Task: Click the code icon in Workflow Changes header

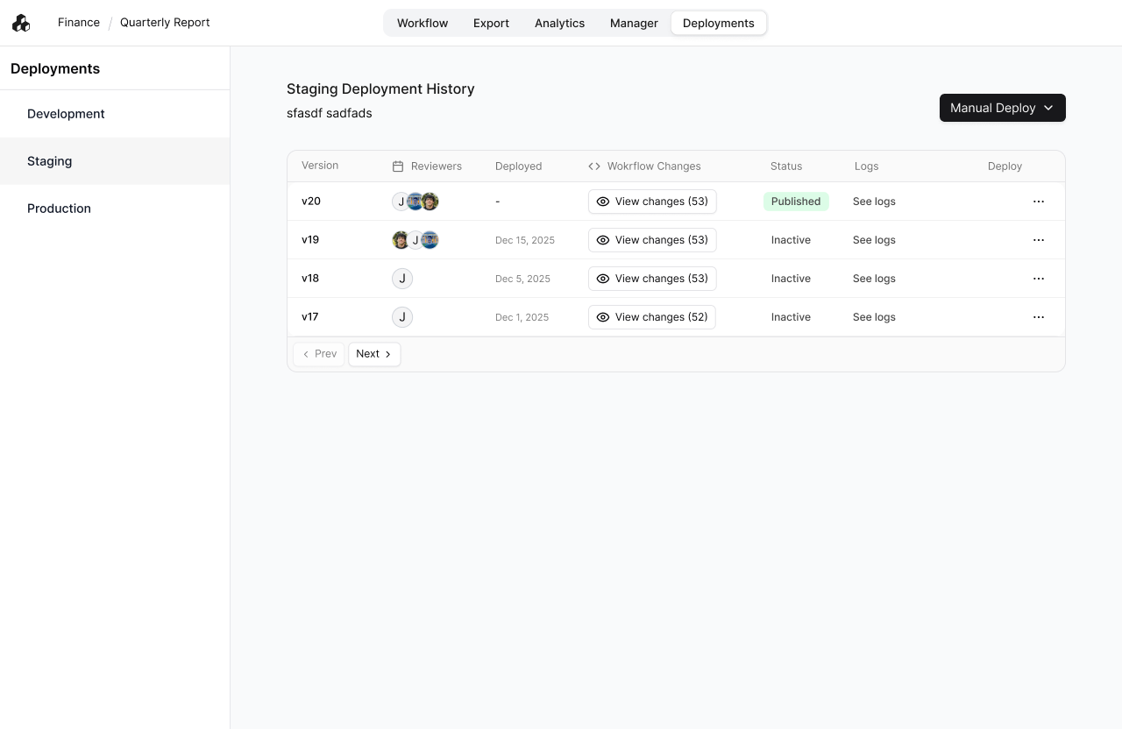Action: pyautogui.click(x=594, y=166)
